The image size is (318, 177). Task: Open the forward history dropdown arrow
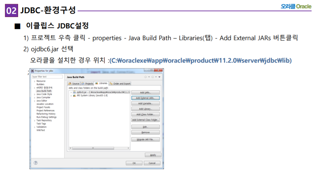(x=156, y=77)
